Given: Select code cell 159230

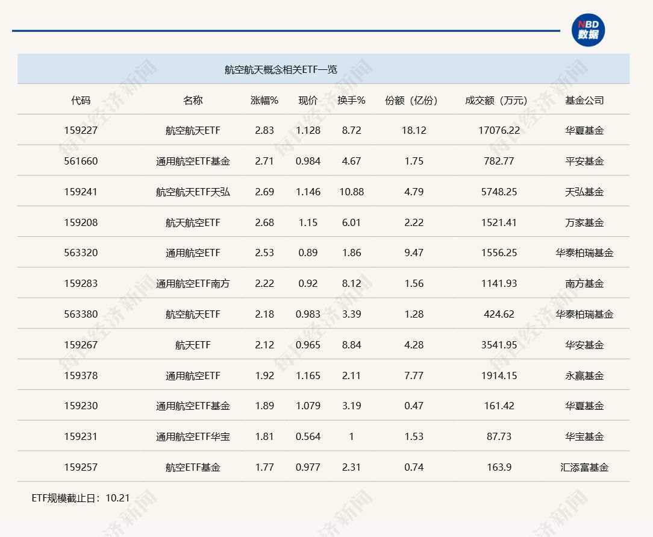Looking at the screenshot, I should (81, 406).
